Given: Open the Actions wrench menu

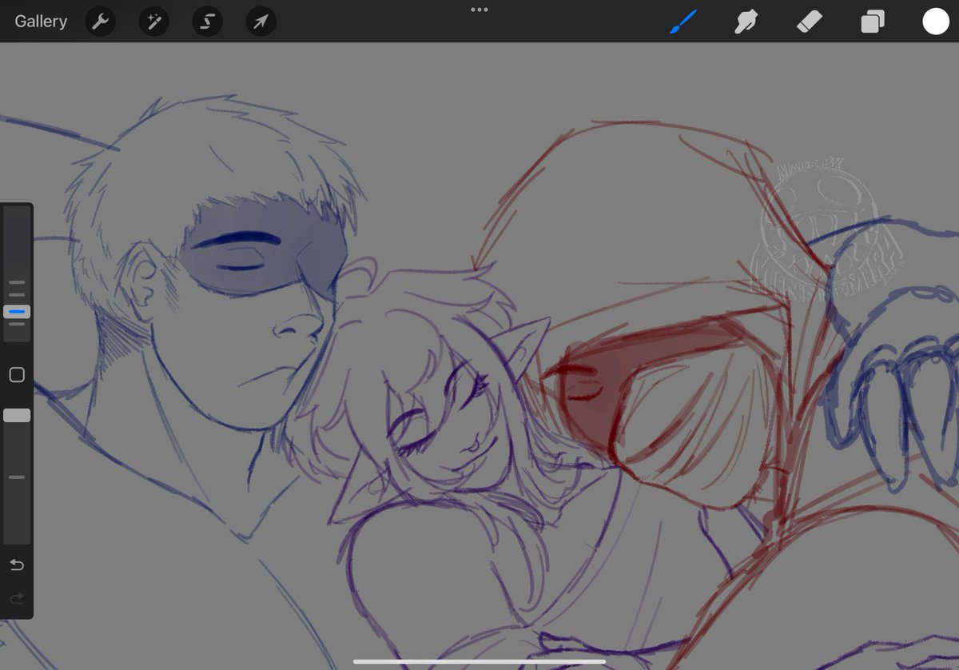Looking at the screenshot, I should pos(100,22).
